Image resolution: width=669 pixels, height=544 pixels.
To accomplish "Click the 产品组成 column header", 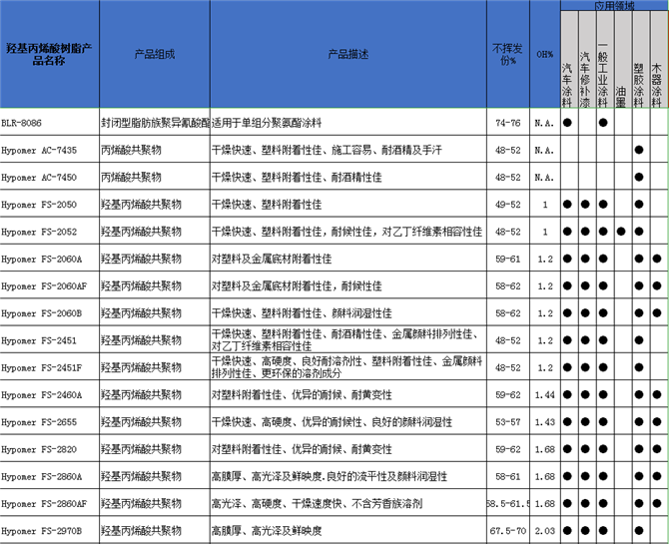I will tap(155, 54).
